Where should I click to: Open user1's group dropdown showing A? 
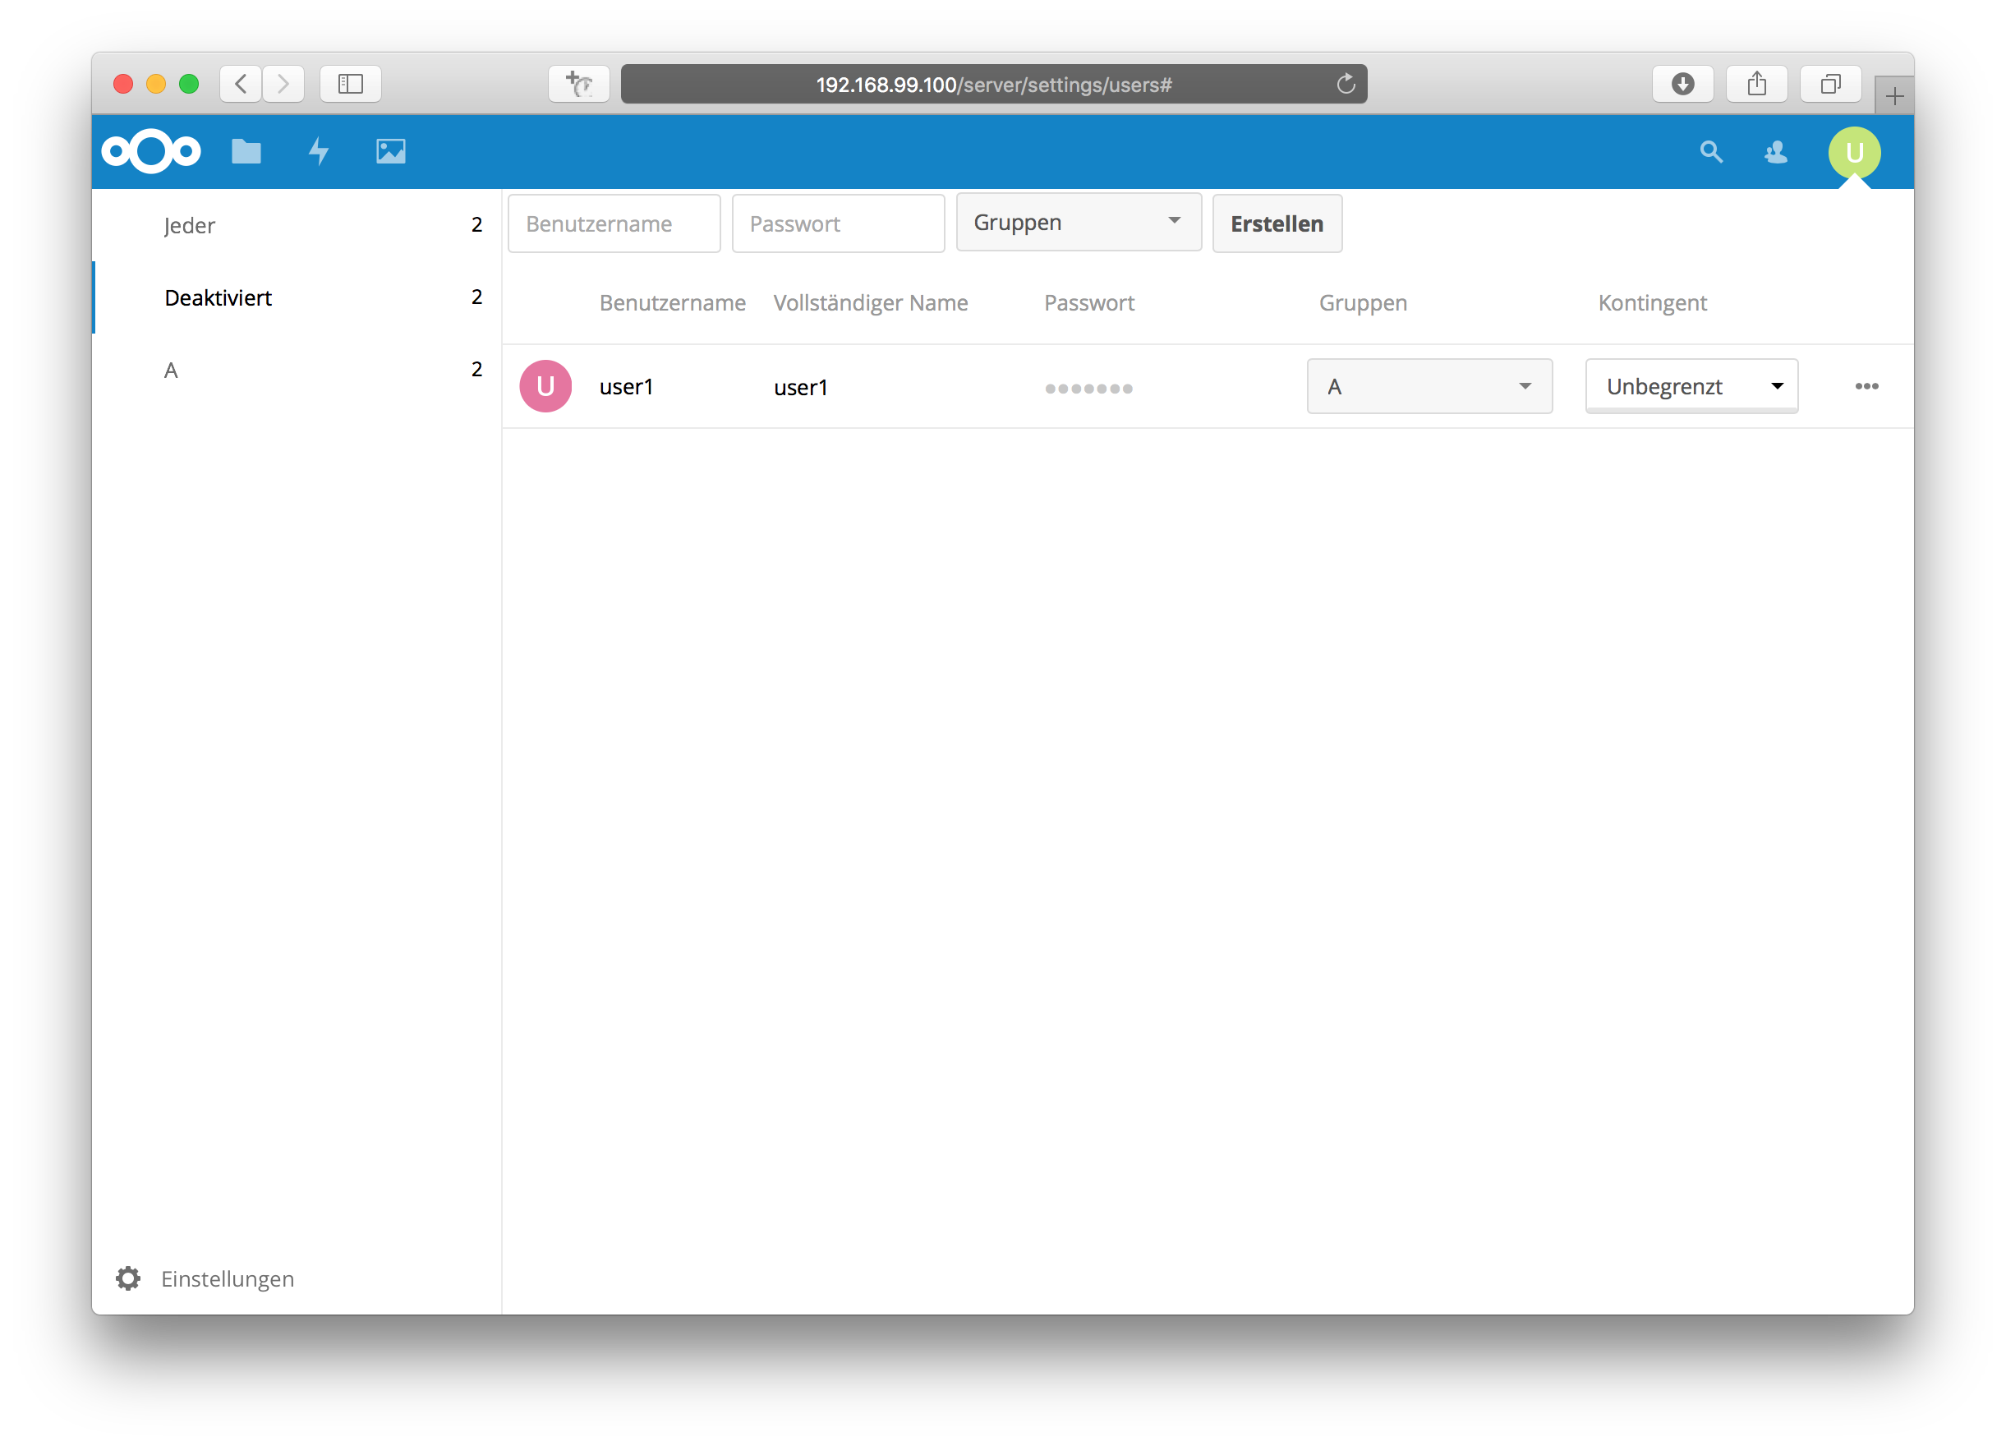point(1429,386)
